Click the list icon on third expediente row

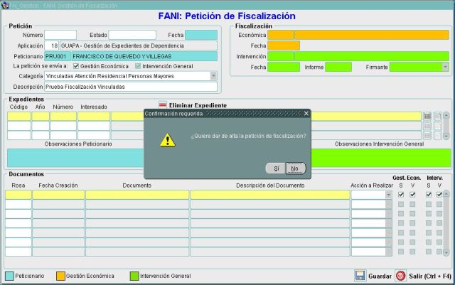point(427,135)
